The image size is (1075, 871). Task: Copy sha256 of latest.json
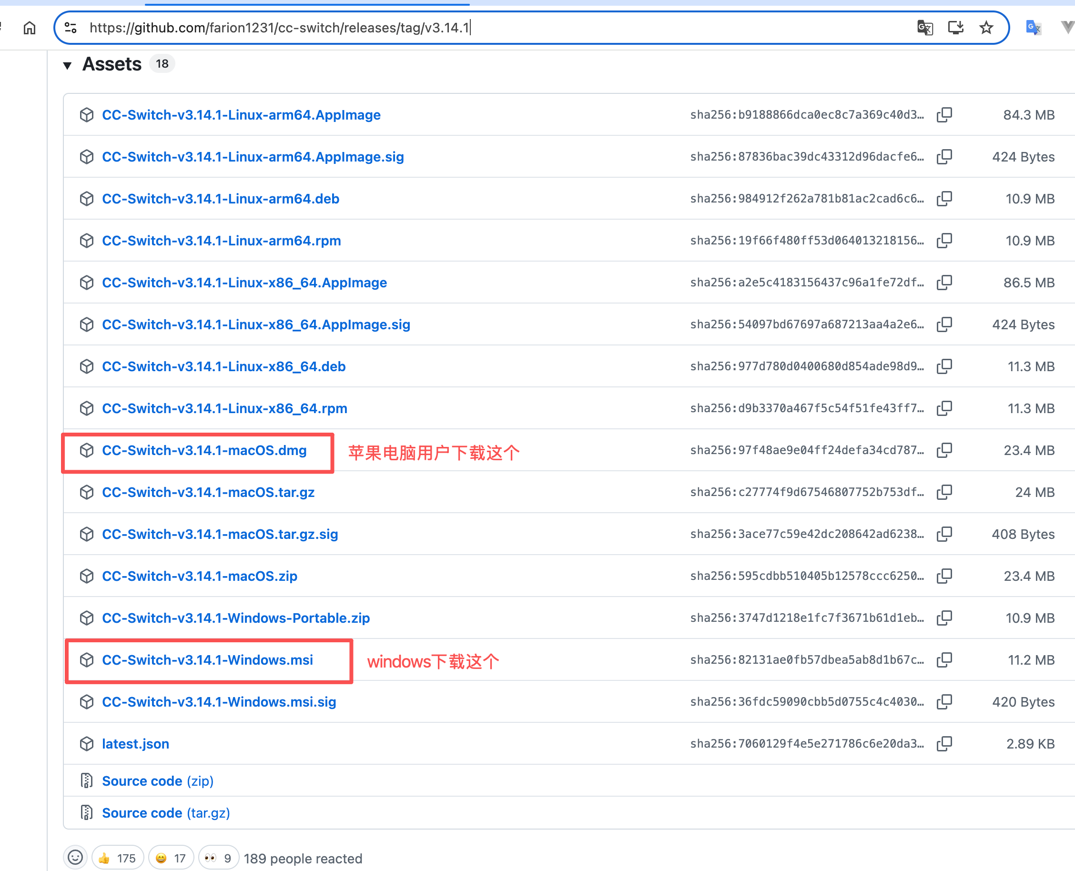[x=944, y=744]
